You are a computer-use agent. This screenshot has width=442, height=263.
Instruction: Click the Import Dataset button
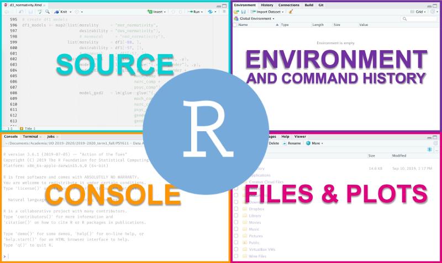pos(267,12)
